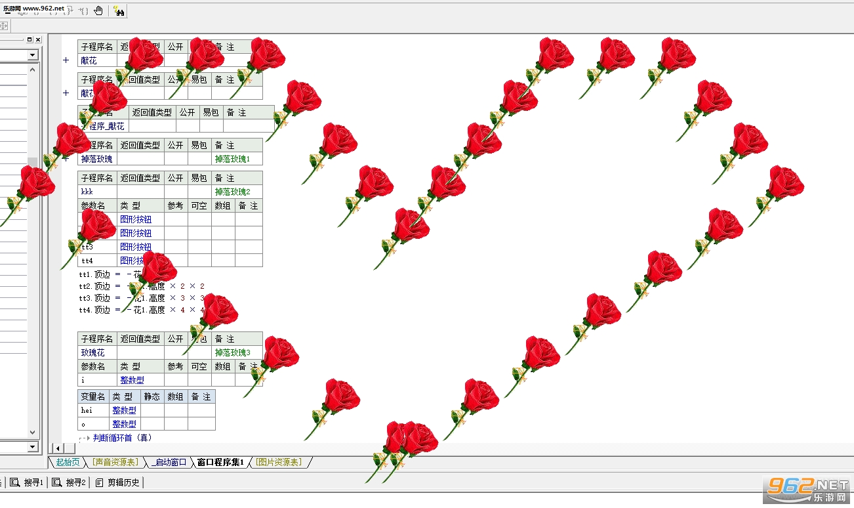Click left arrow of horizontal scrollbar
854x508 pixels.
tap(57, 448)
